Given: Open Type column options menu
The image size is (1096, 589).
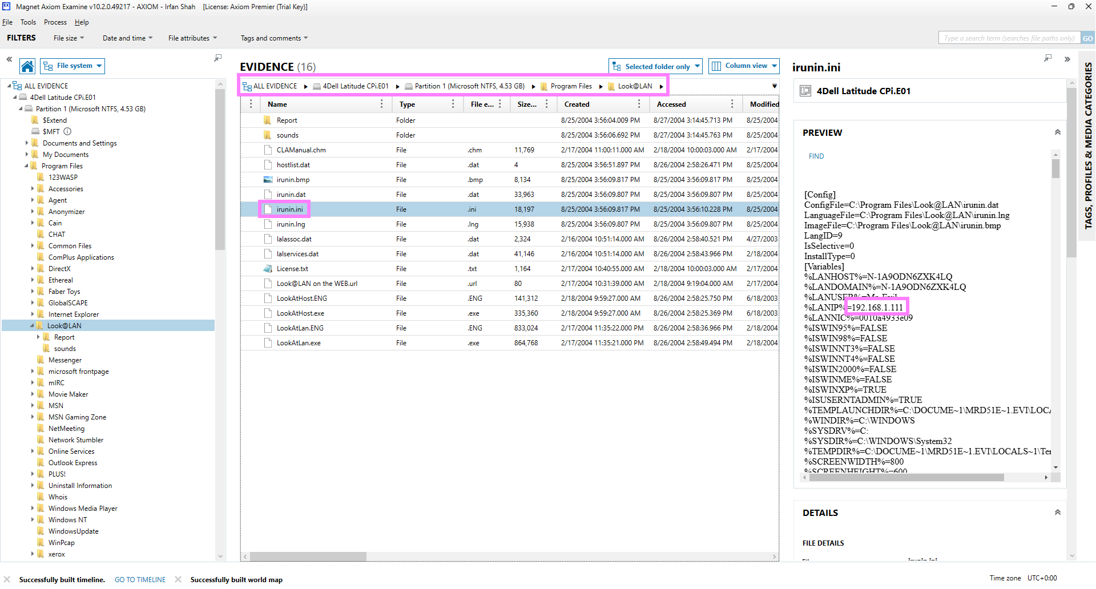Looking at the screenshot, I should pos(453,104).
